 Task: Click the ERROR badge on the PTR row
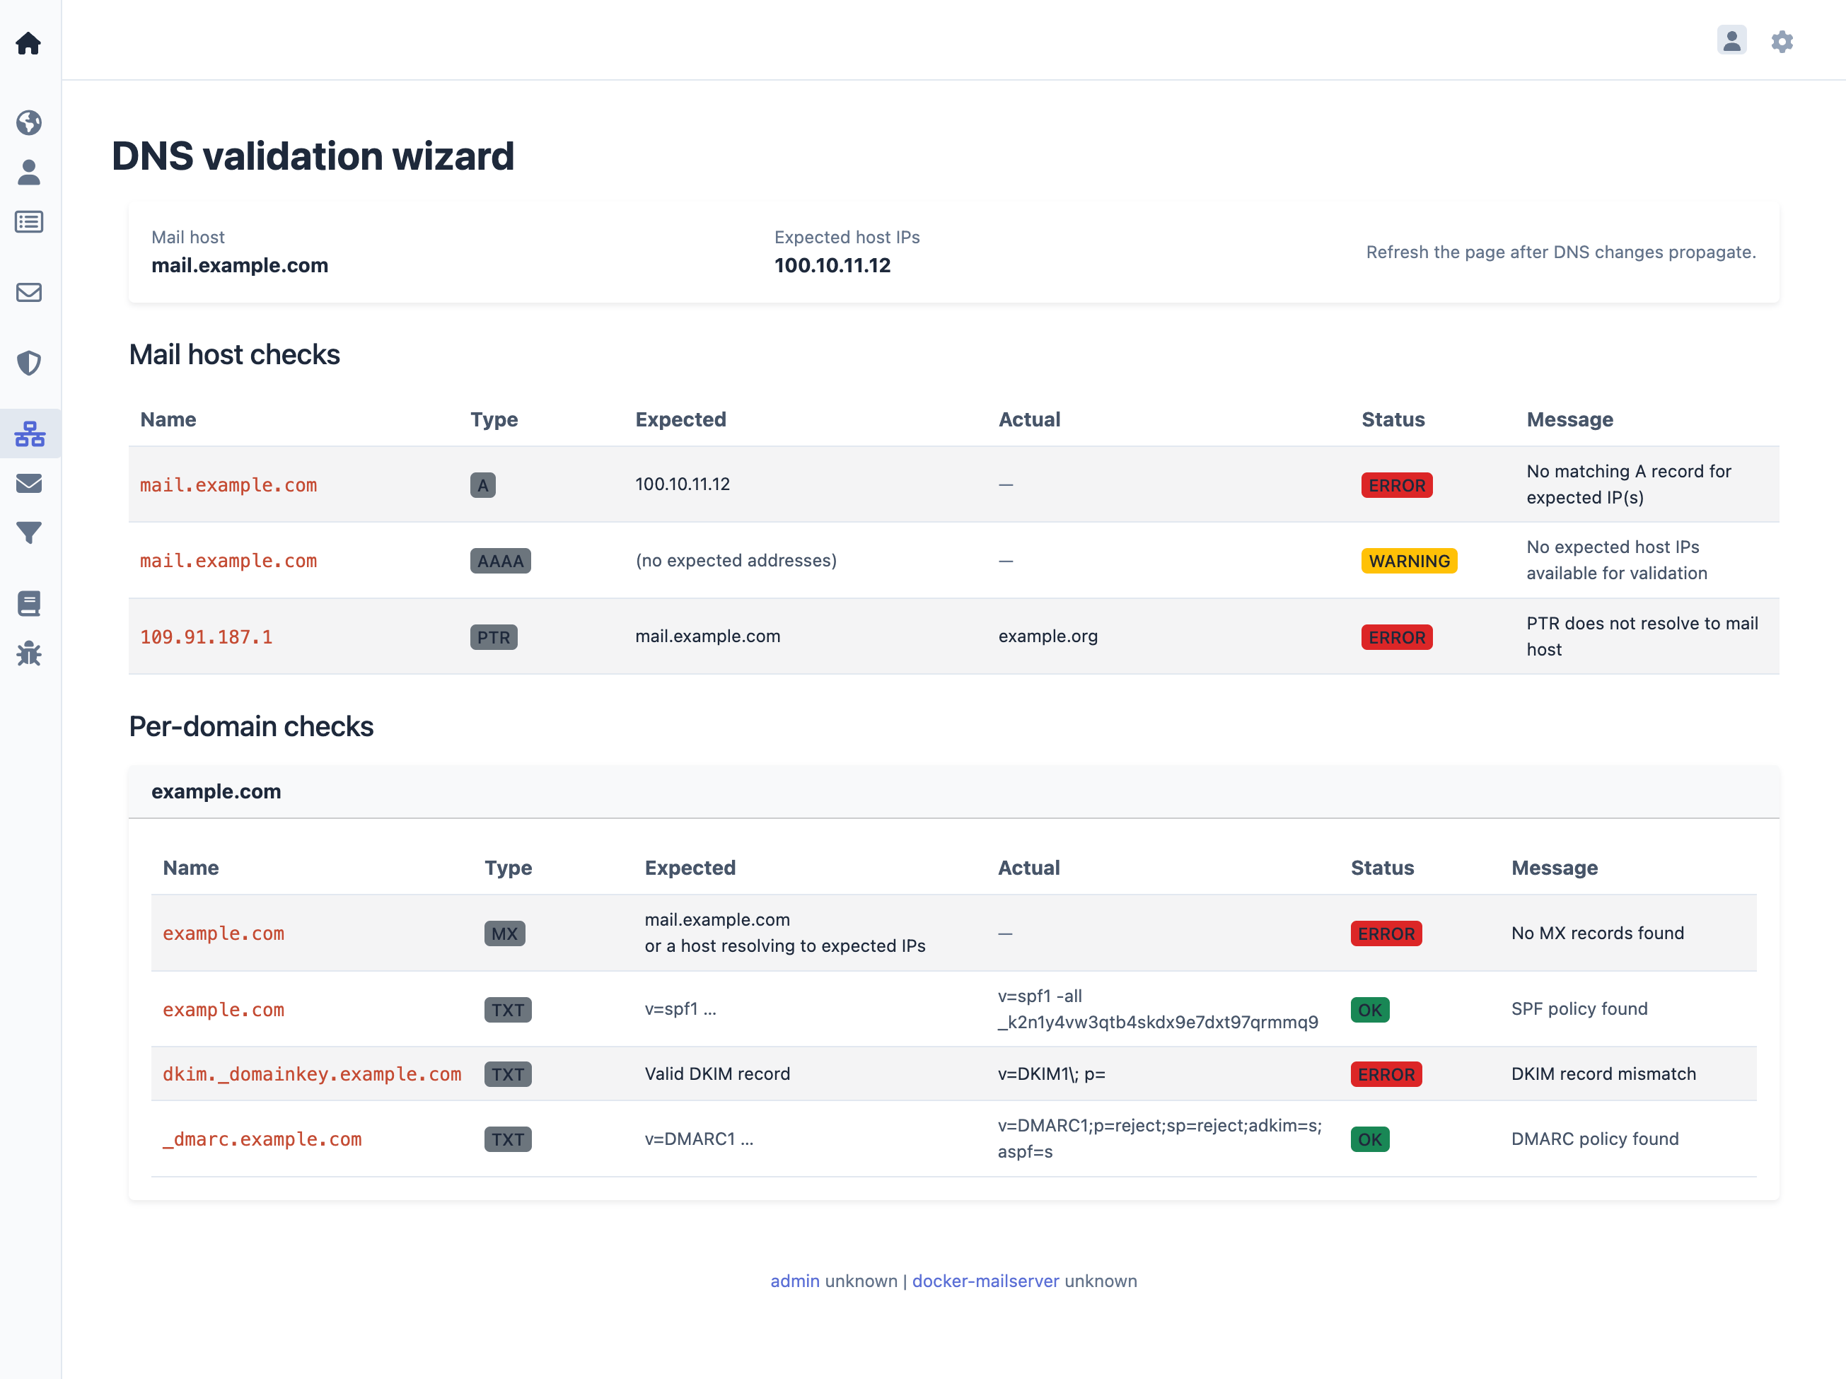tap(1396, 636)
